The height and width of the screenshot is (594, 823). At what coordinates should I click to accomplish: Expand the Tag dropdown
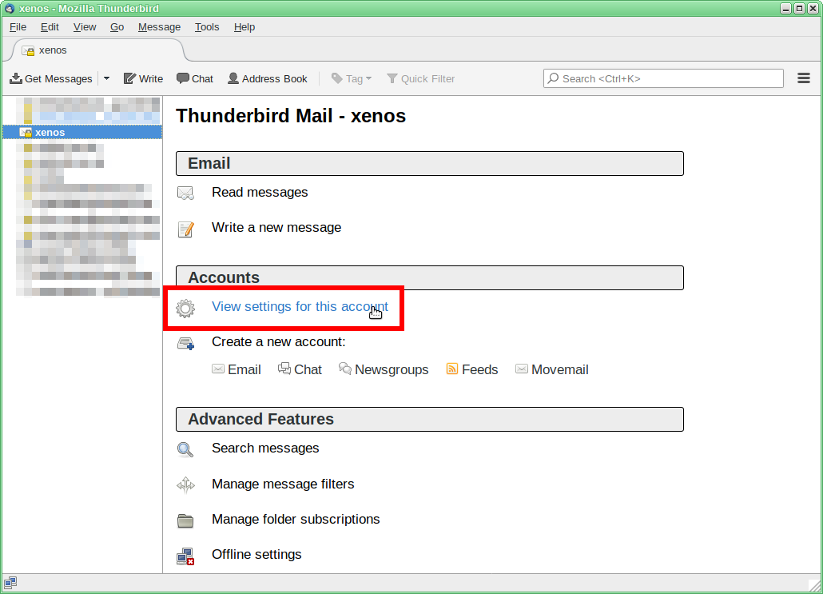[351, 78]
